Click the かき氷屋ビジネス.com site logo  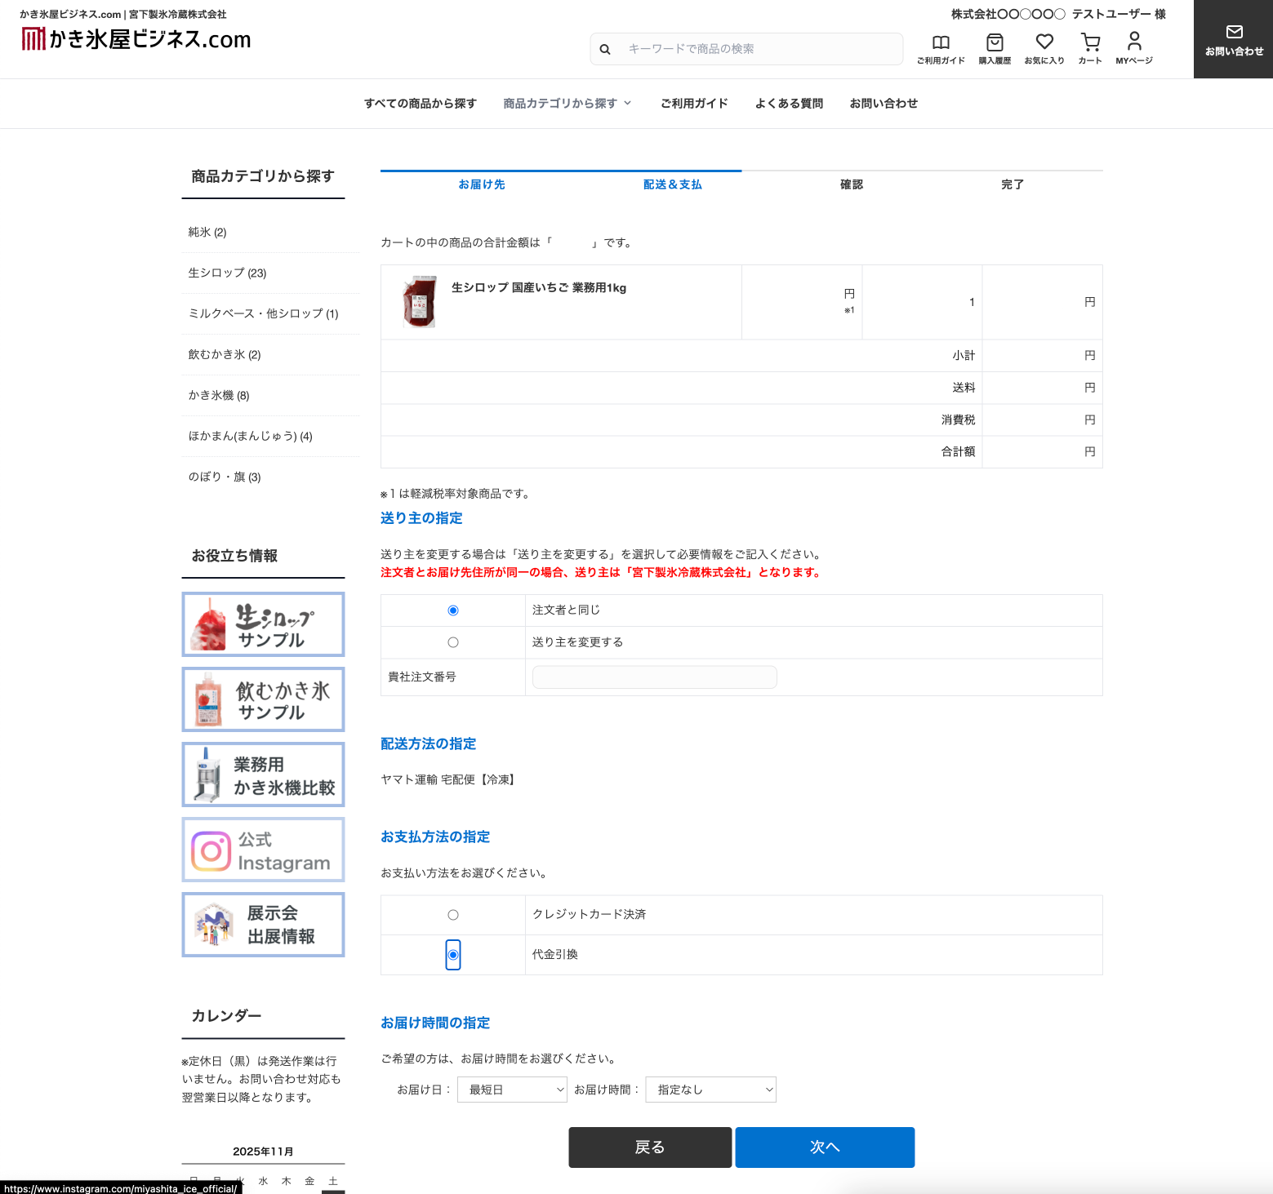[136, 39]
